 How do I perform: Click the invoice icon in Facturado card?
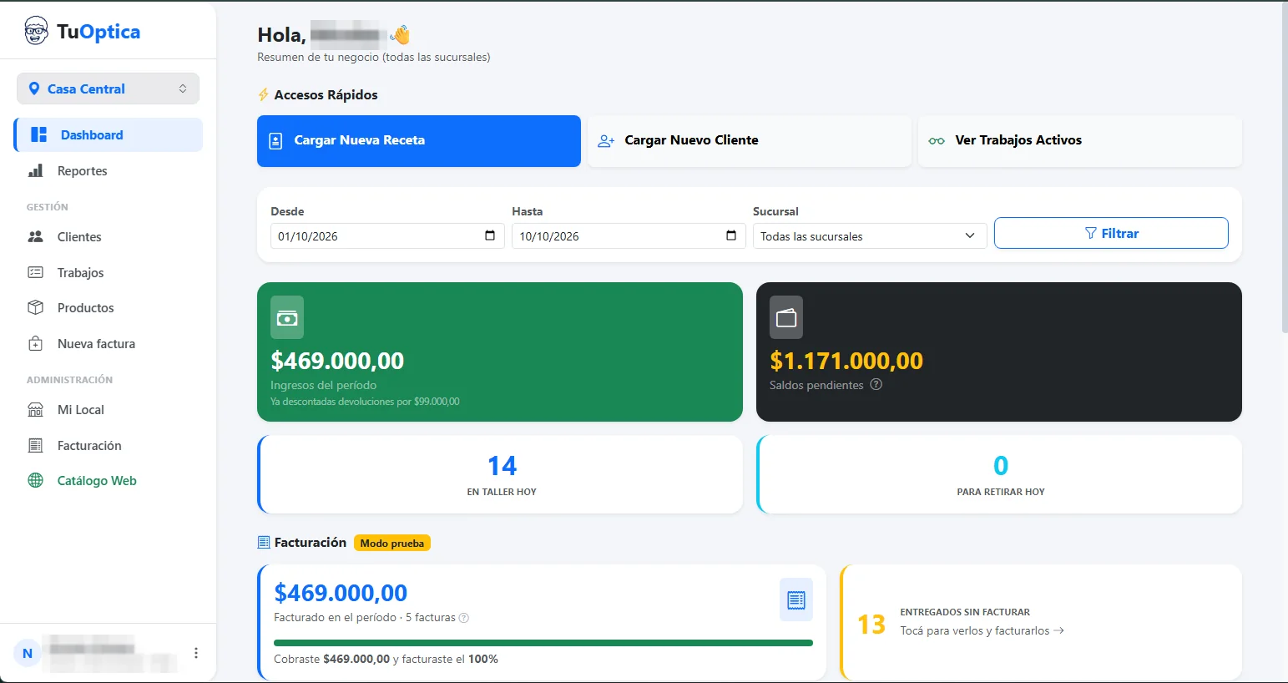point(796,600)
